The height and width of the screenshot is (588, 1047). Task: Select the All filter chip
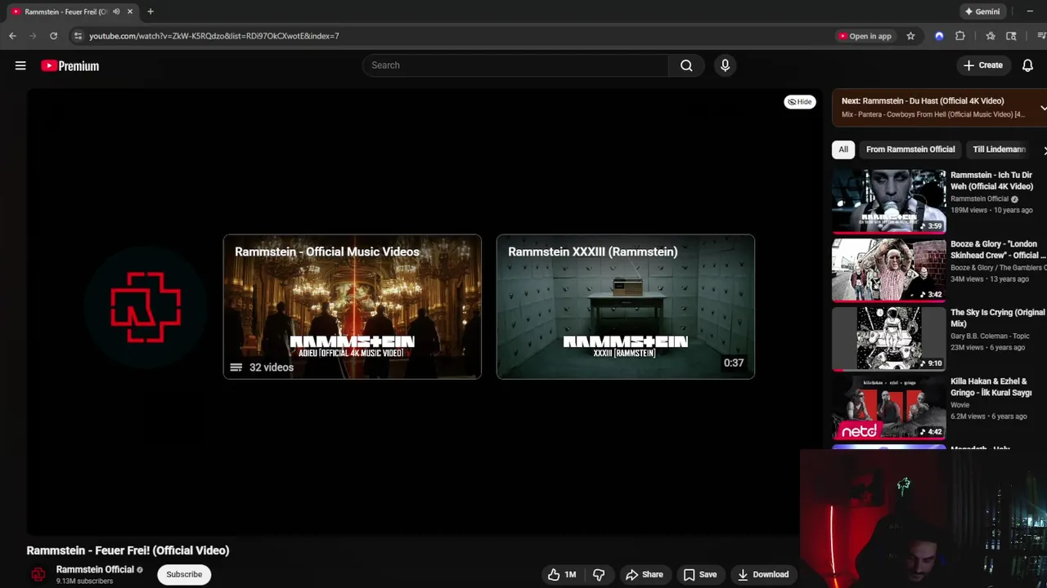point(843,149)
